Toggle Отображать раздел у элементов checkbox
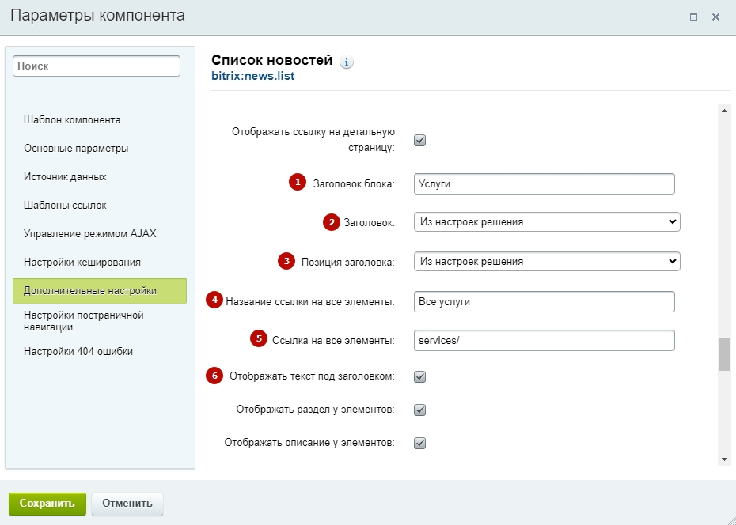Image resolution: width=736 pixels, height=525 pixels. click(x=419, y=410)
